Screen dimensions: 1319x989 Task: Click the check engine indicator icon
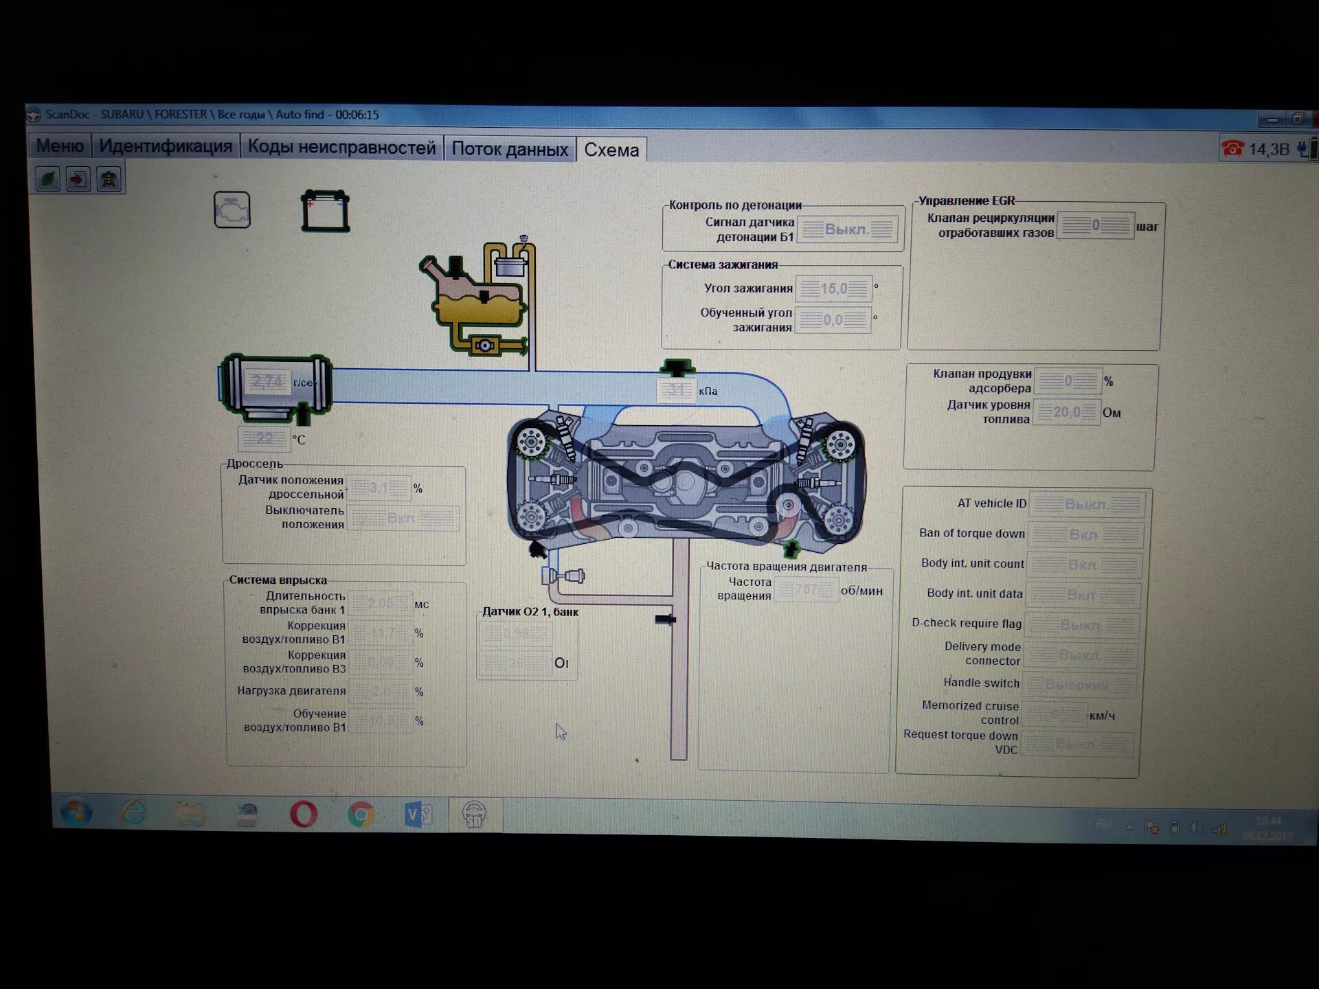coord(232,210)
